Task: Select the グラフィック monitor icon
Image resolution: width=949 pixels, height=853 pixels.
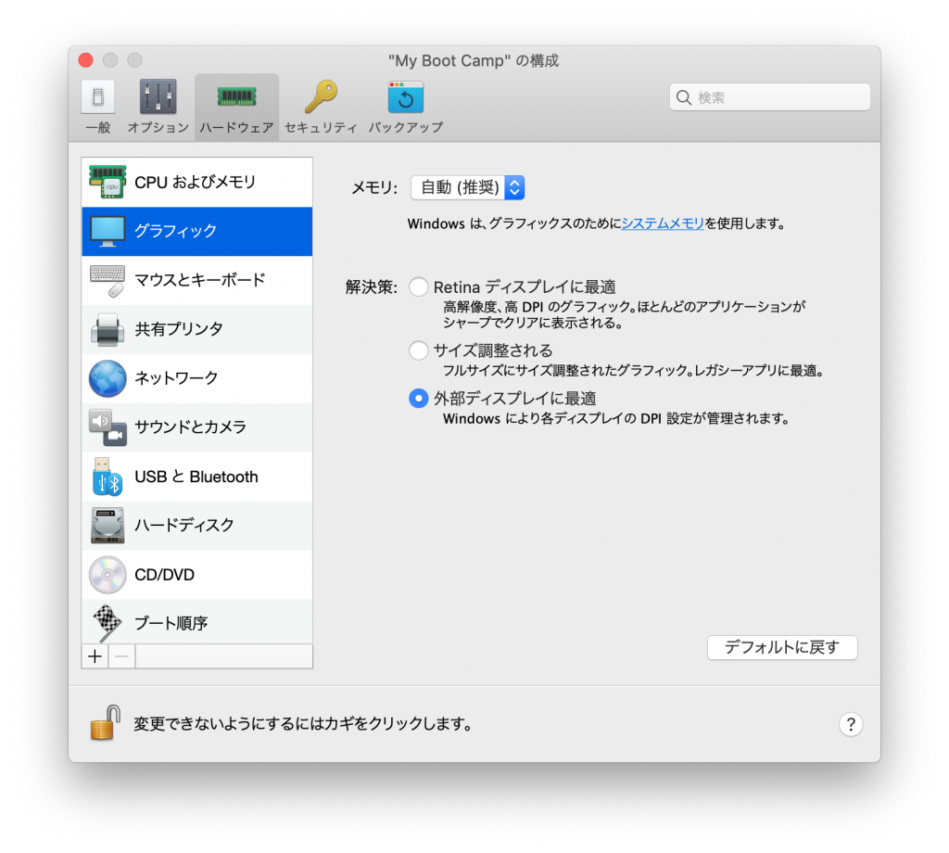Action: (108, 231)
